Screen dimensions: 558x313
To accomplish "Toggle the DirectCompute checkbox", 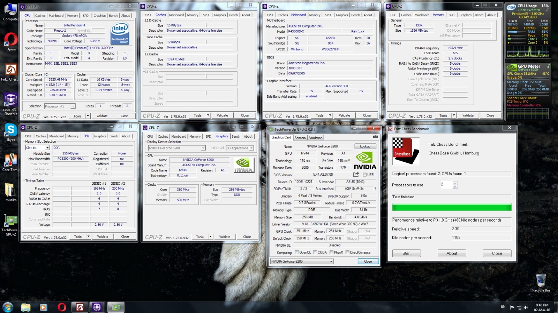I will 347,252.
